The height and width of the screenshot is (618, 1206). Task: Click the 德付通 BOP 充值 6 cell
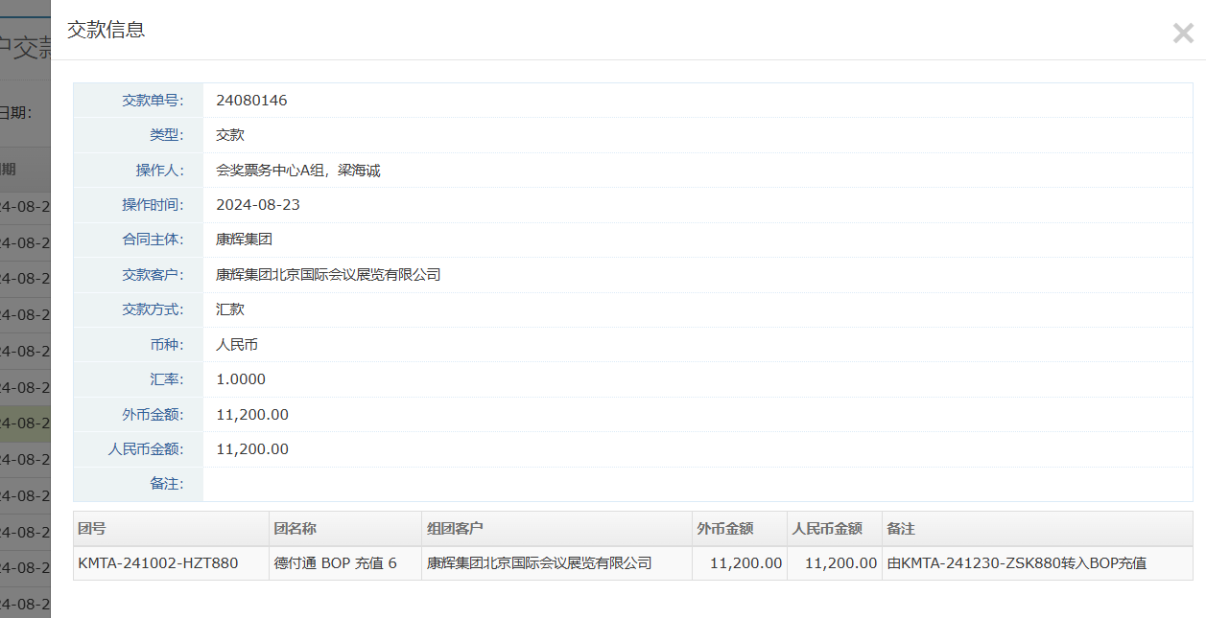coord(335,563)
